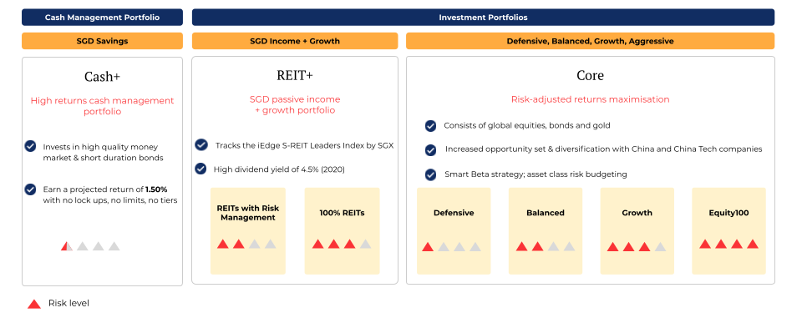
Task: Click checkmark beside Smart Beta strategy
Action: (x=431, y=174)
